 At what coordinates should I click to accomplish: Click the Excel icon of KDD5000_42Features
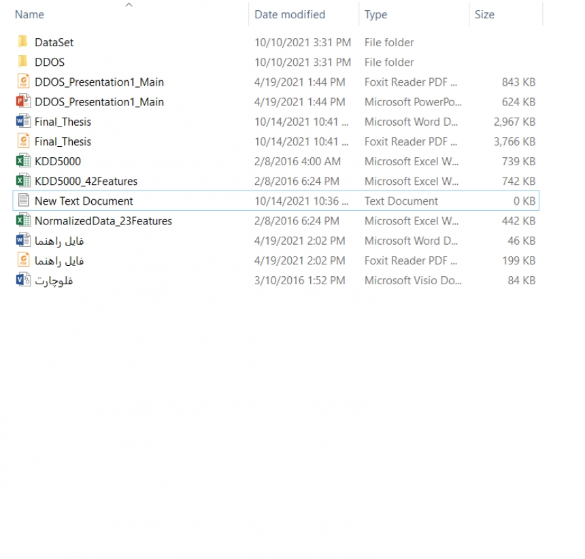pyautogui.click(x=23, y=180)
